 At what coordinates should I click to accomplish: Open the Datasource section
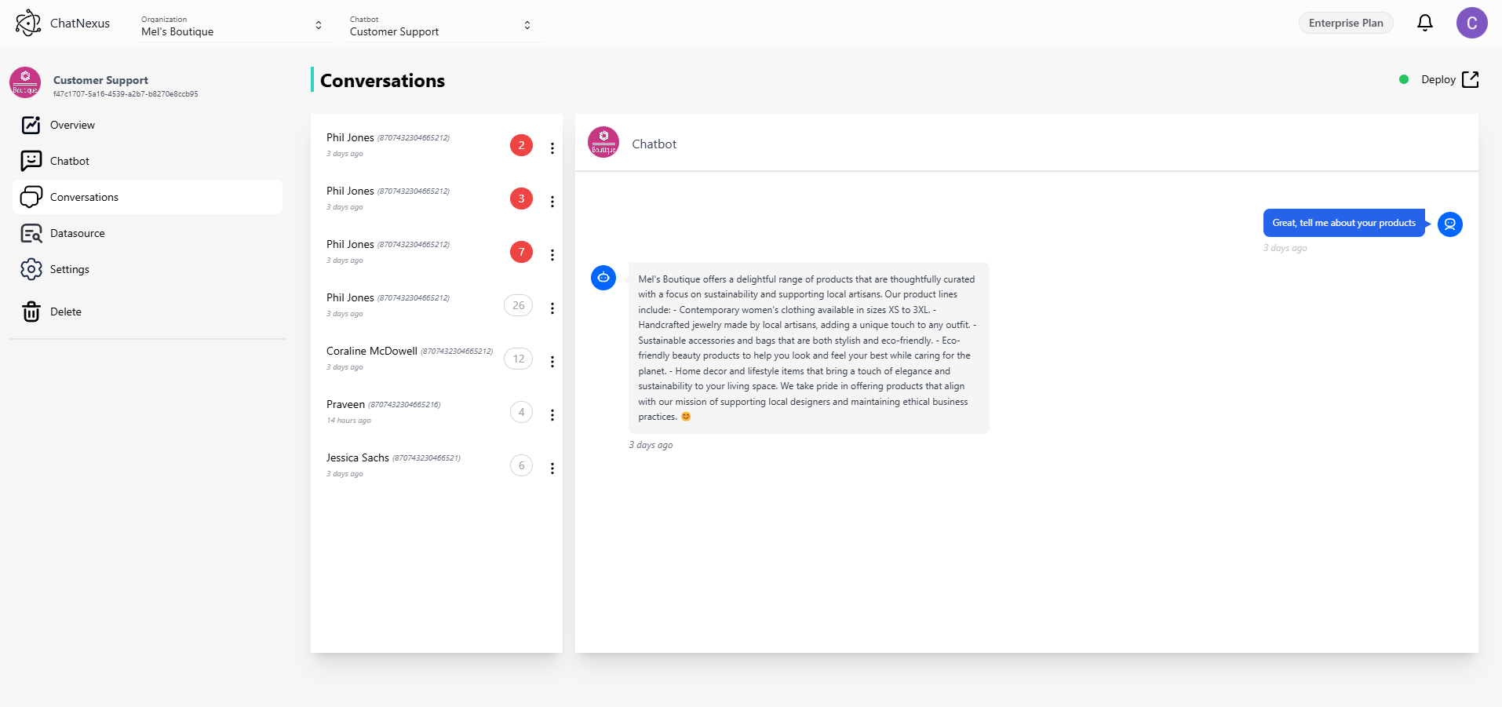point(148,233)
